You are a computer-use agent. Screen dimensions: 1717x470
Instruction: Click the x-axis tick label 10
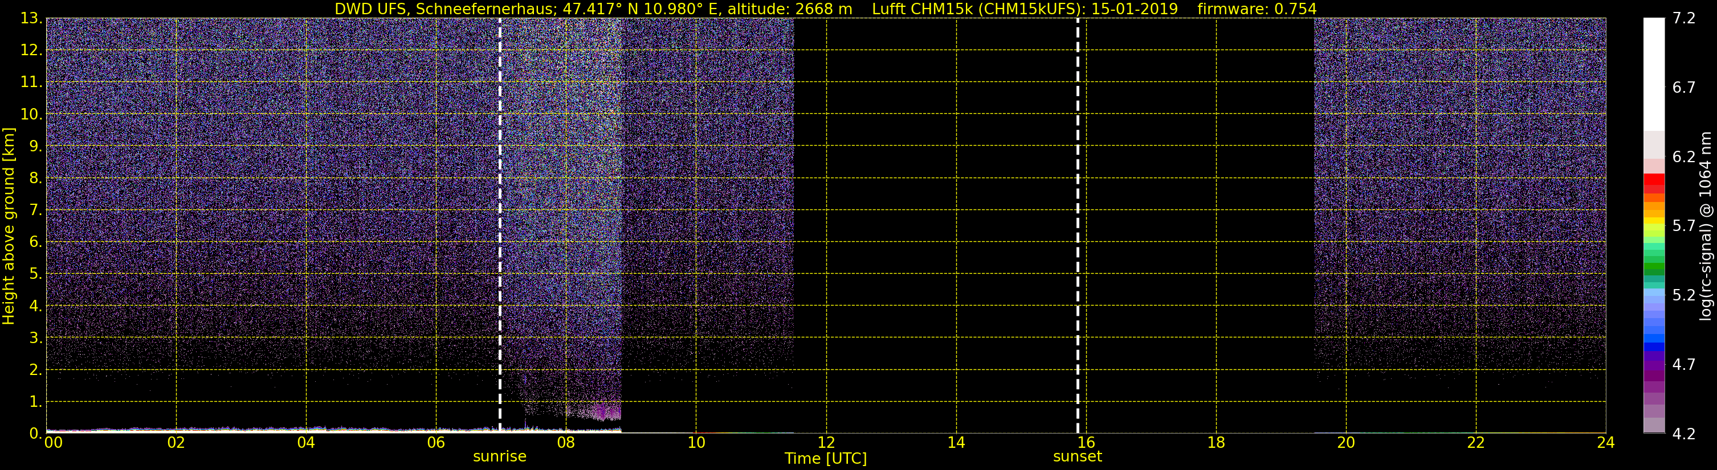point(696,442)
